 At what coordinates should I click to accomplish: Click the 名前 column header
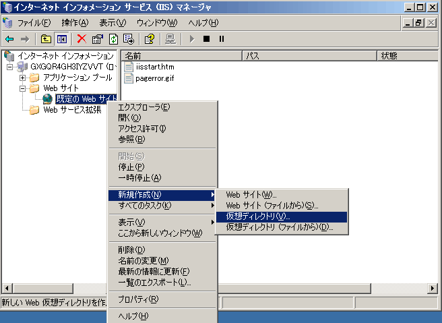click(133, 55)
